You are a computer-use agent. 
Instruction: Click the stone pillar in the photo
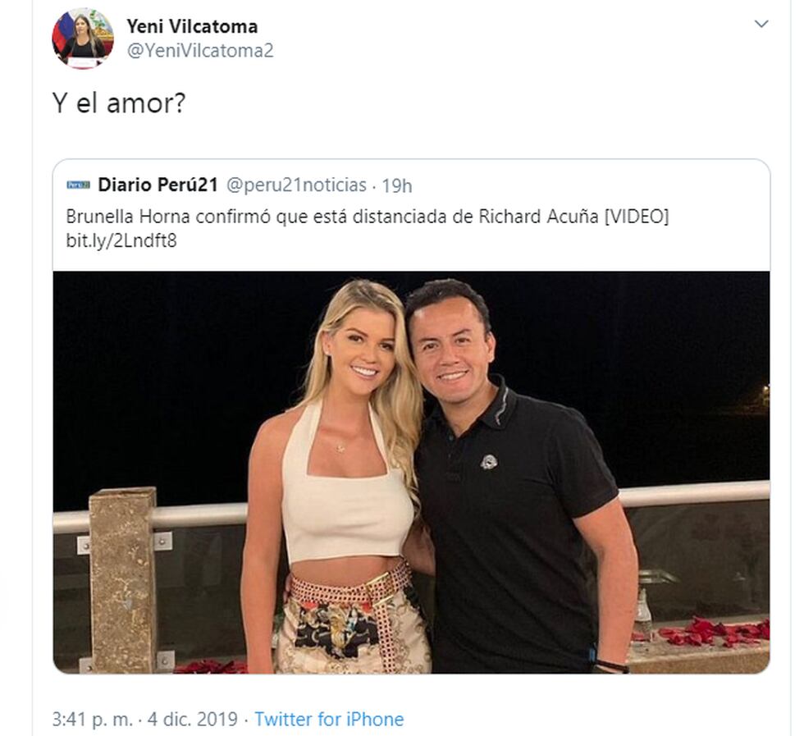(x=123, y=574)
